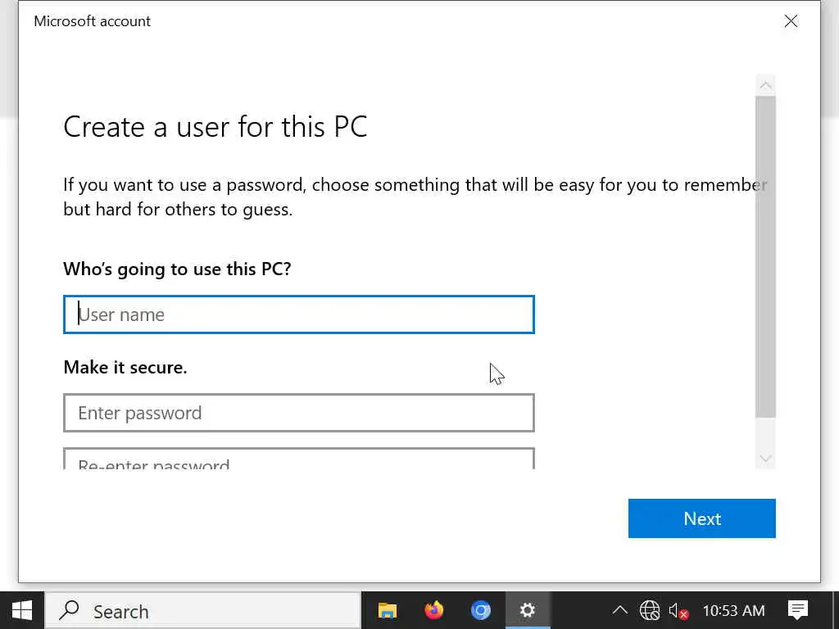
Task: Click the vertical scrollbar thumb
Action: coord(766,256)
